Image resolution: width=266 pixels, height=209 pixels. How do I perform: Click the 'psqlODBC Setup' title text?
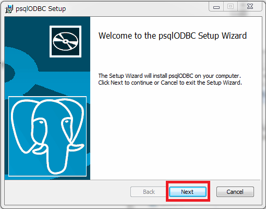[x=41, y=9]
